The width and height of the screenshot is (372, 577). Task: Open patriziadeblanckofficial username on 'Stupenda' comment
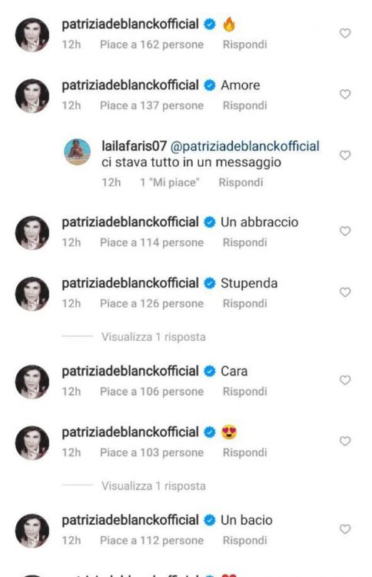click(x=130, y=283)
